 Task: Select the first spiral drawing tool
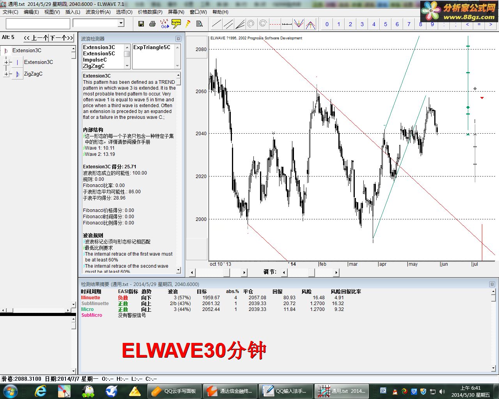pyautogui.click(x=251, y=24)
